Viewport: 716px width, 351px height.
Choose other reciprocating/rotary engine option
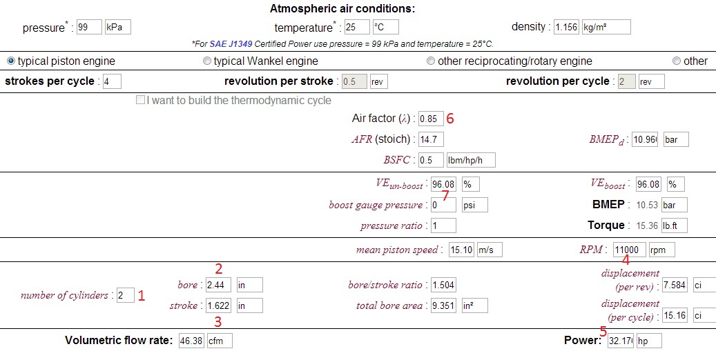[x=431, y=61]
